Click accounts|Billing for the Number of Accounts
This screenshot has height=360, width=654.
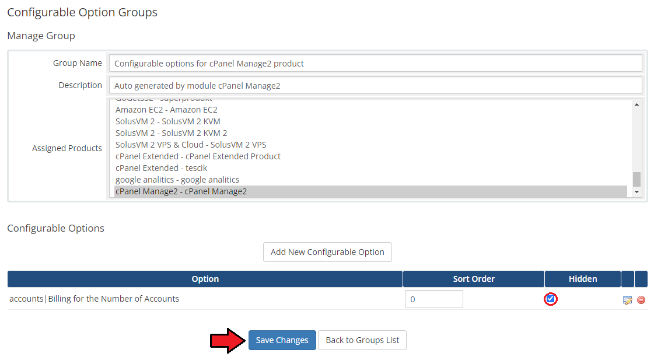[x=95, y=299]
